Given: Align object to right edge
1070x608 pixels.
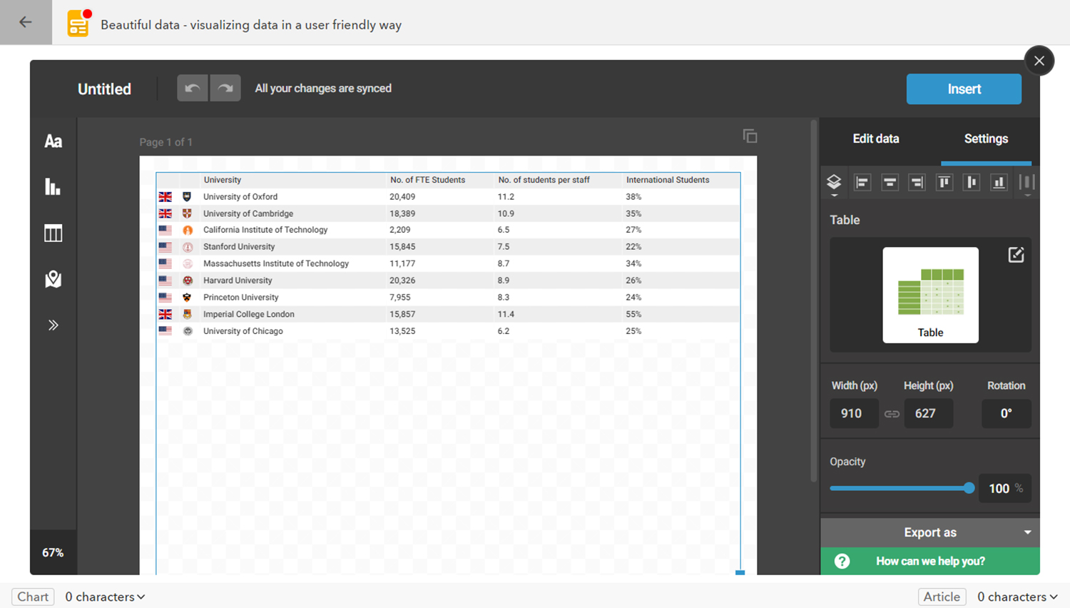Looking at the screenshot, I should point(917,183).
